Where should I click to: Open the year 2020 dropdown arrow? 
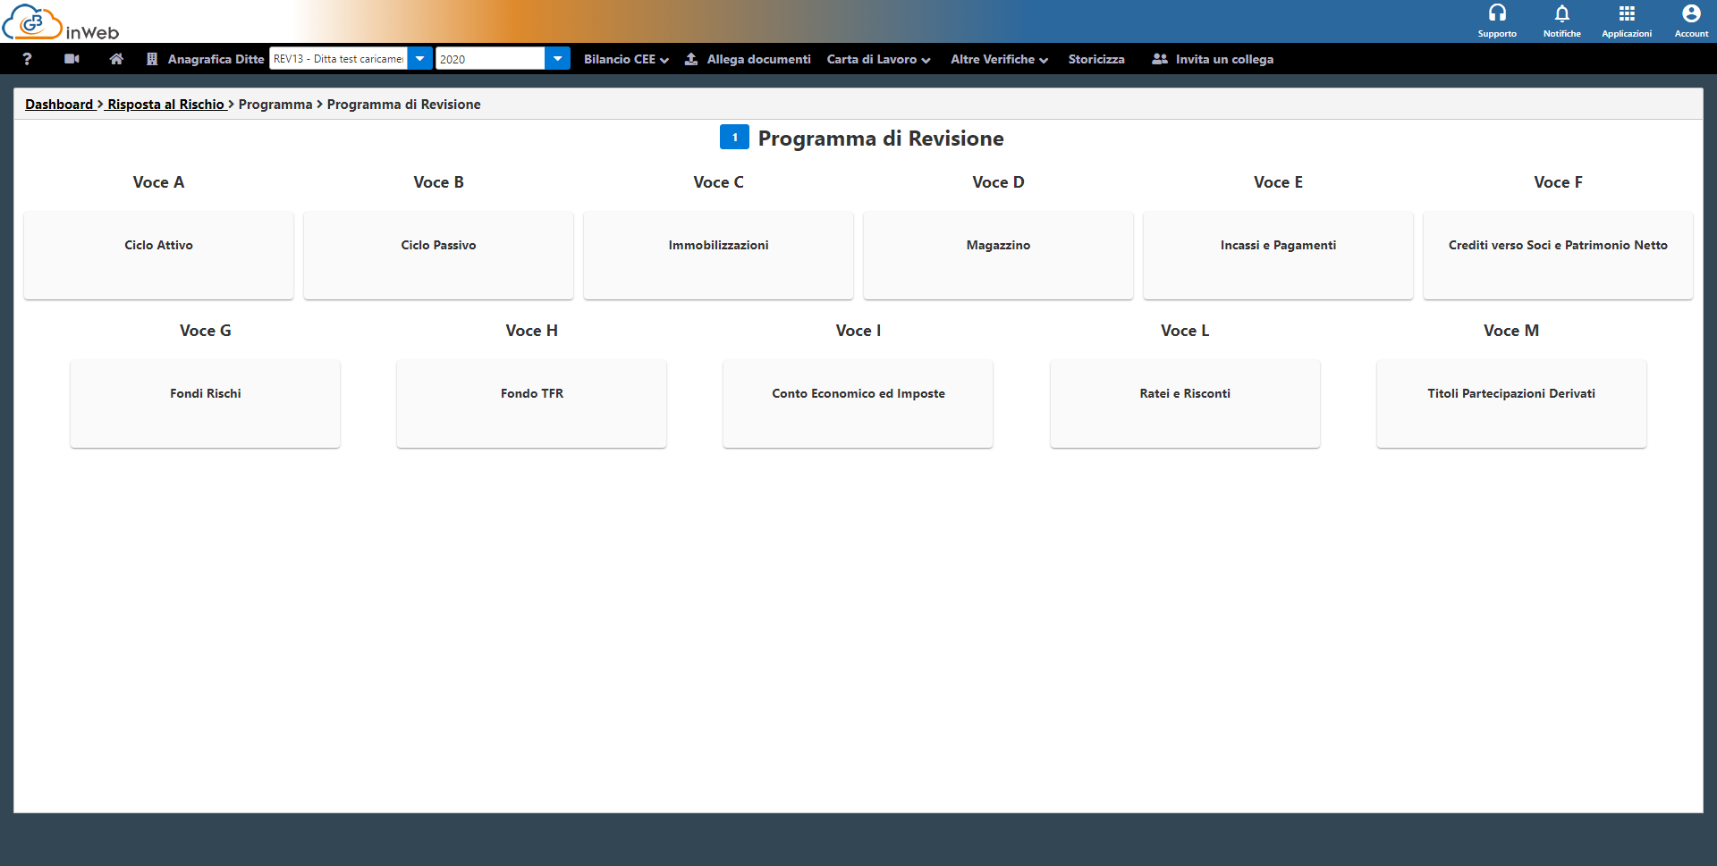(x=557, y=59)
